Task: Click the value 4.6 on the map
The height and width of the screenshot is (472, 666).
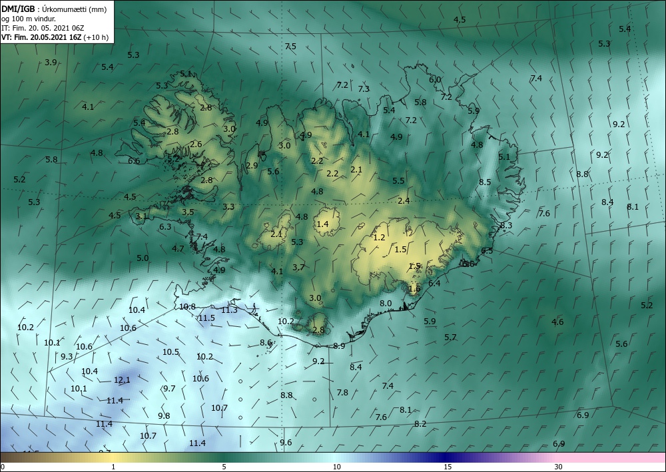Action: 557,322
